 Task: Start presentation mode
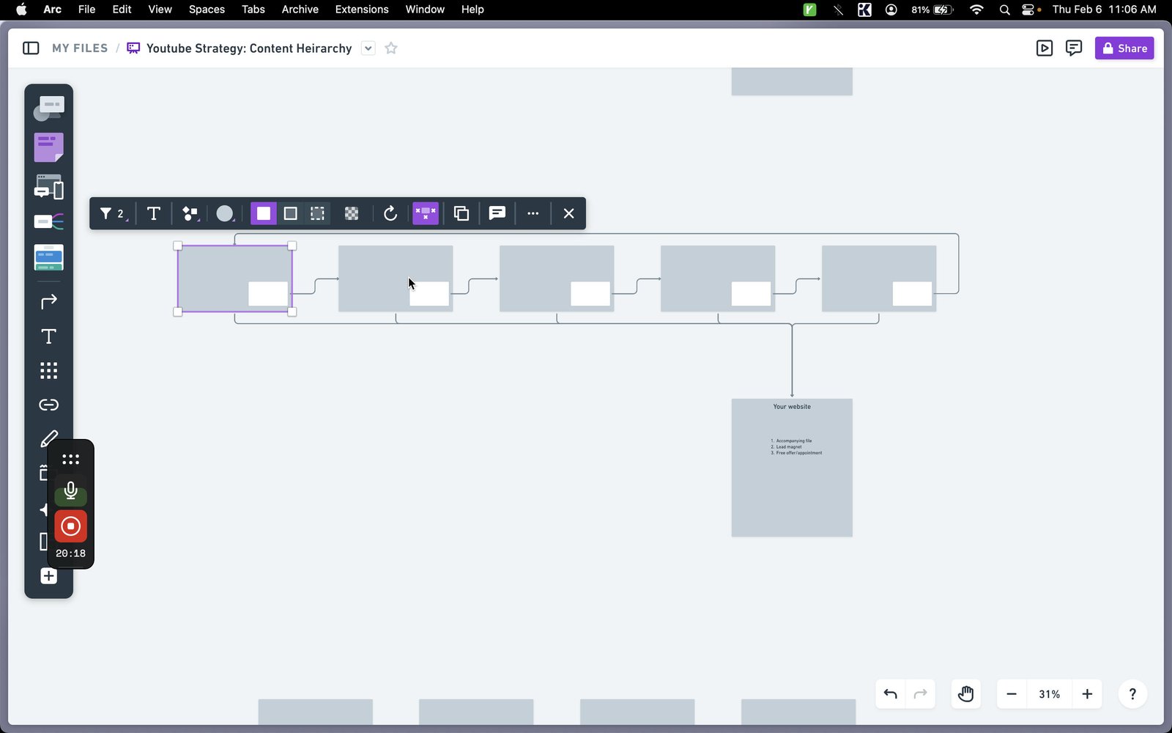coord(1045,48)
